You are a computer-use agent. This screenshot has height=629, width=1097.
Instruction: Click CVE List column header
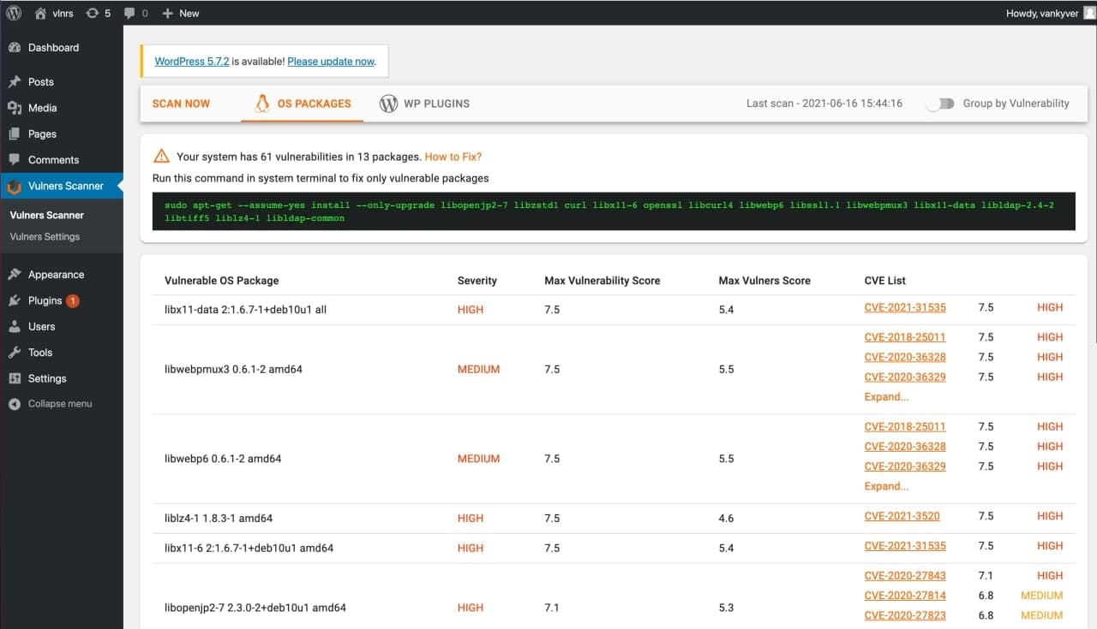click(885, 281)
